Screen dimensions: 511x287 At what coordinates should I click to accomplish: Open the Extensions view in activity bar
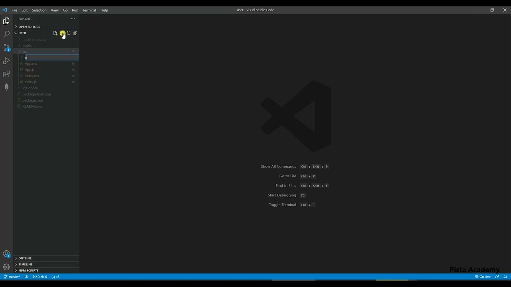point(6,75)
